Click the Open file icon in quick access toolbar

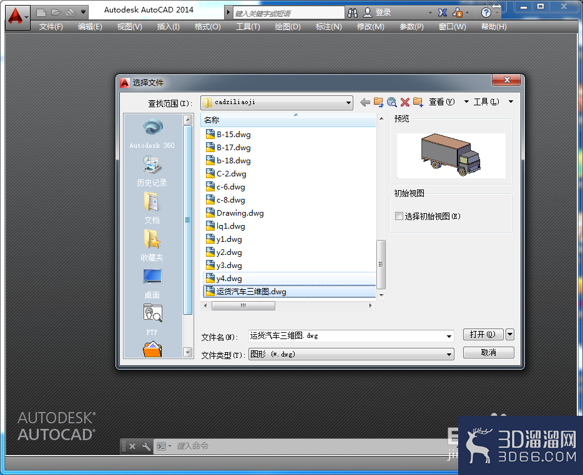56,12
